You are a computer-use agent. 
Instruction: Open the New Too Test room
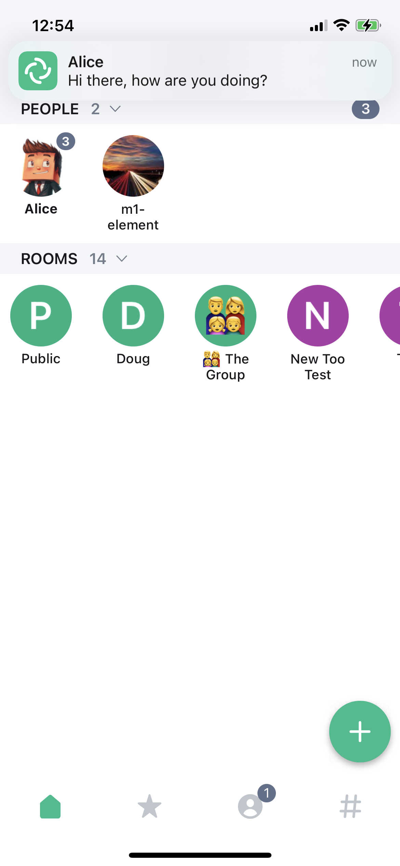318,316
